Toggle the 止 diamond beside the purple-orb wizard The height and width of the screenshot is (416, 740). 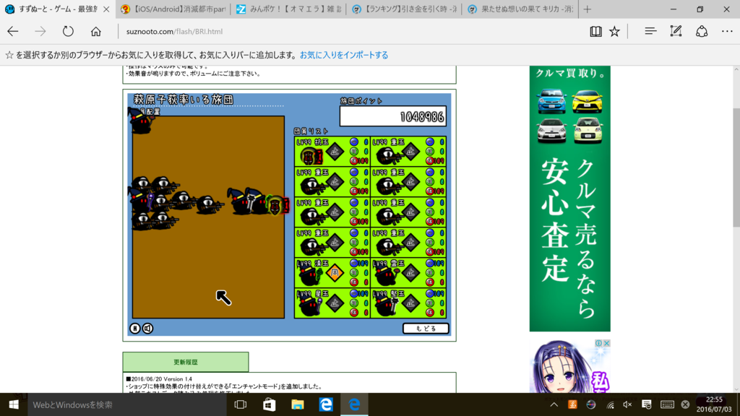(x=335, y=303)
